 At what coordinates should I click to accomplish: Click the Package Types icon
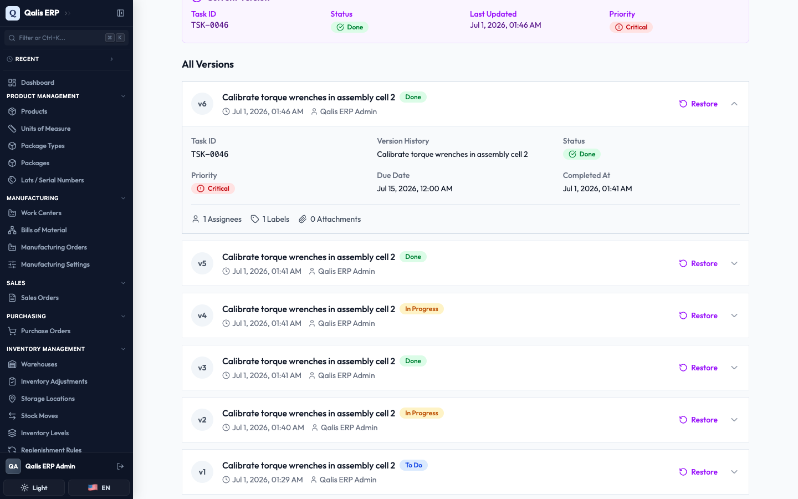12,146
